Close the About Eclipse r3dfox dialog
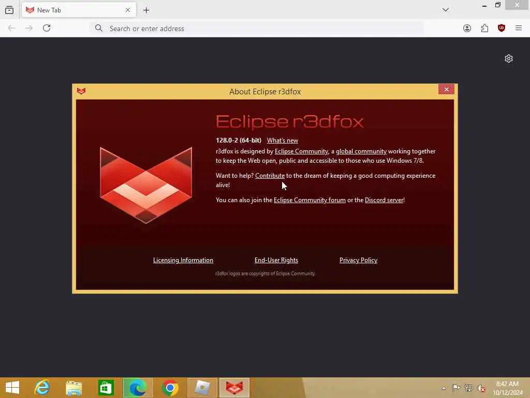Screen dimensions: 530x398 (x=446, y=89)
